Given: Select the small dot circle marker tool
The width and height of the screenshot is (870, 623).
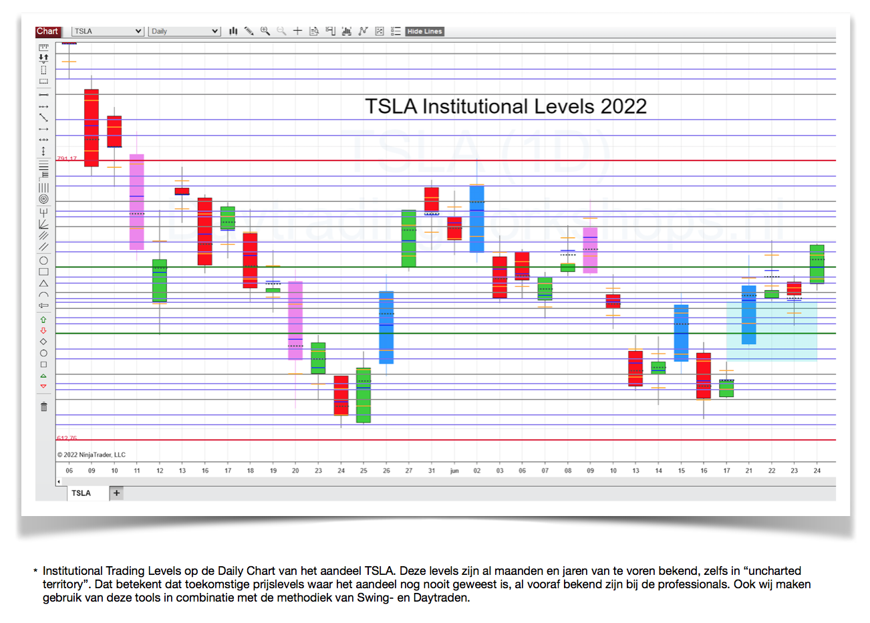Looking at the screenshot, I should point(43,353).
